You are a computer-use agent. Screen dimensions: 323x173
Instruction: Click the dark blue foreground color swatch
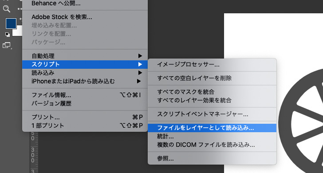(11, 23)
